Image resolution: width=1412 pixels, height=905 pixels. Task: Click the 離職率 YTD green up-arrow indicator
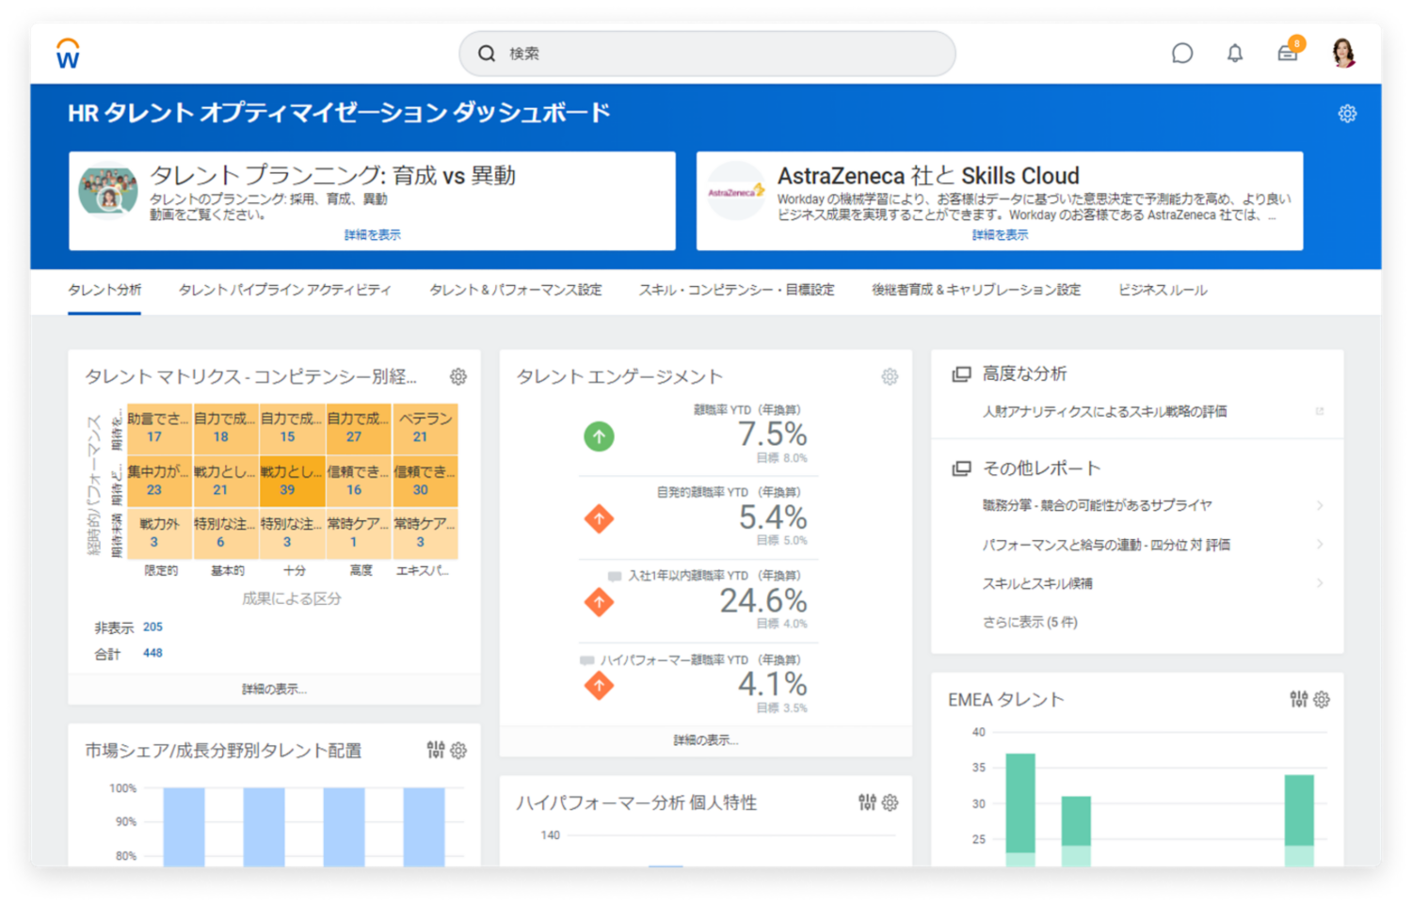(599, 437)
